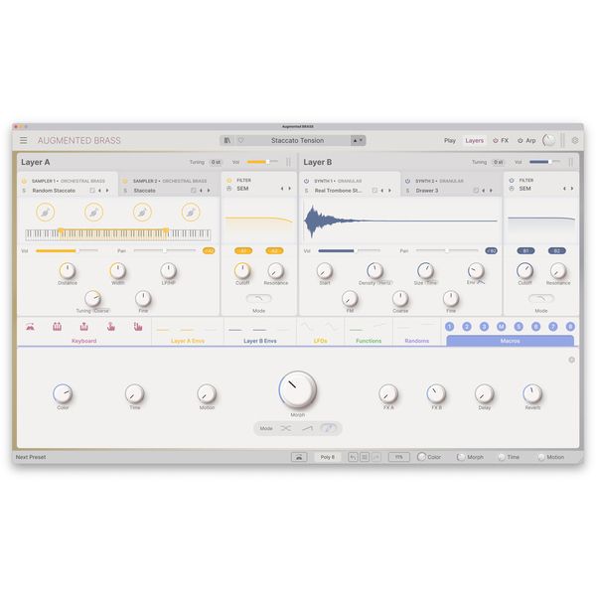The image size is (596, 596).
Task: Open the settings gear in top bar
Action: pyautogui.click(x=575, y=140)
